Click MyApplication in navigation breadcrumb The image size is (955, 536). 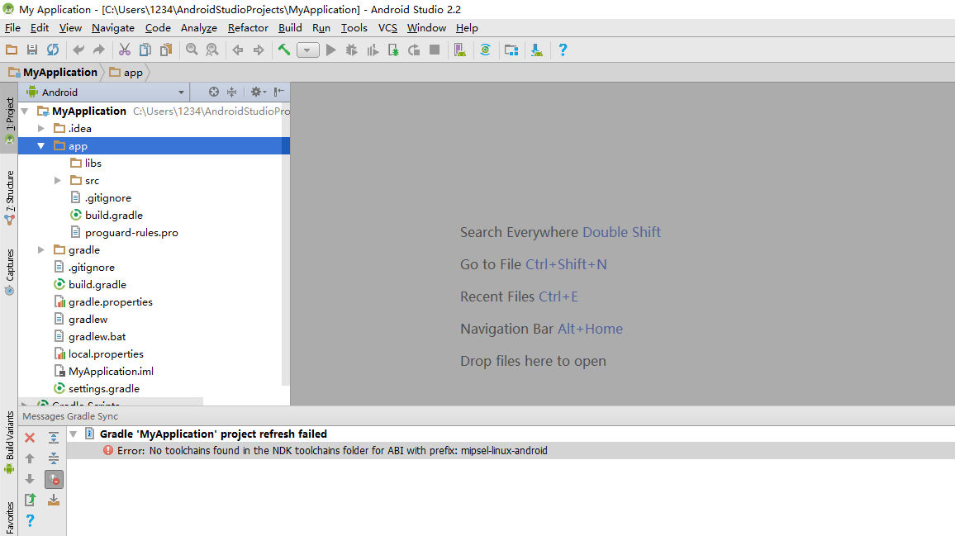pyautogui.click(x=53, y=73)
